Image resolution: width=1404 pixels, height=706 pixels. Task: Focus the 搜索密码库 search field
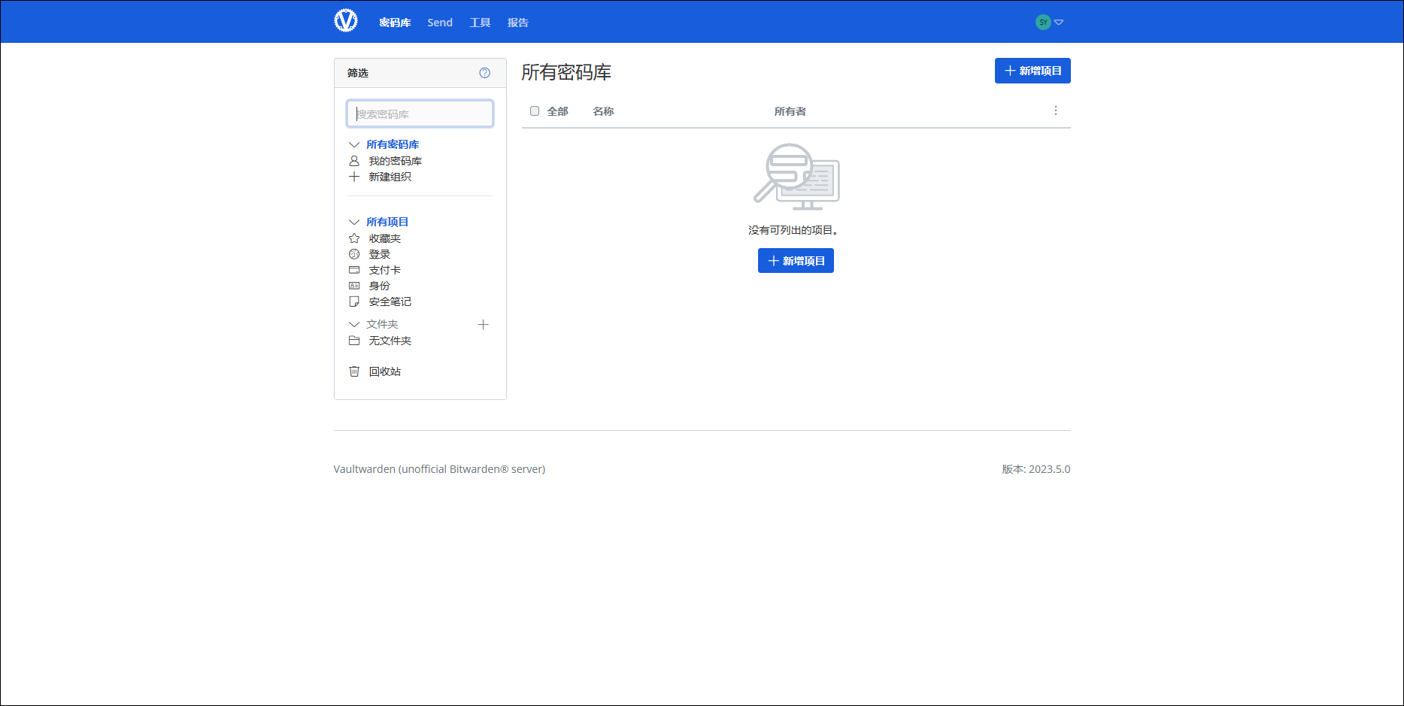(x=420, y=114)
